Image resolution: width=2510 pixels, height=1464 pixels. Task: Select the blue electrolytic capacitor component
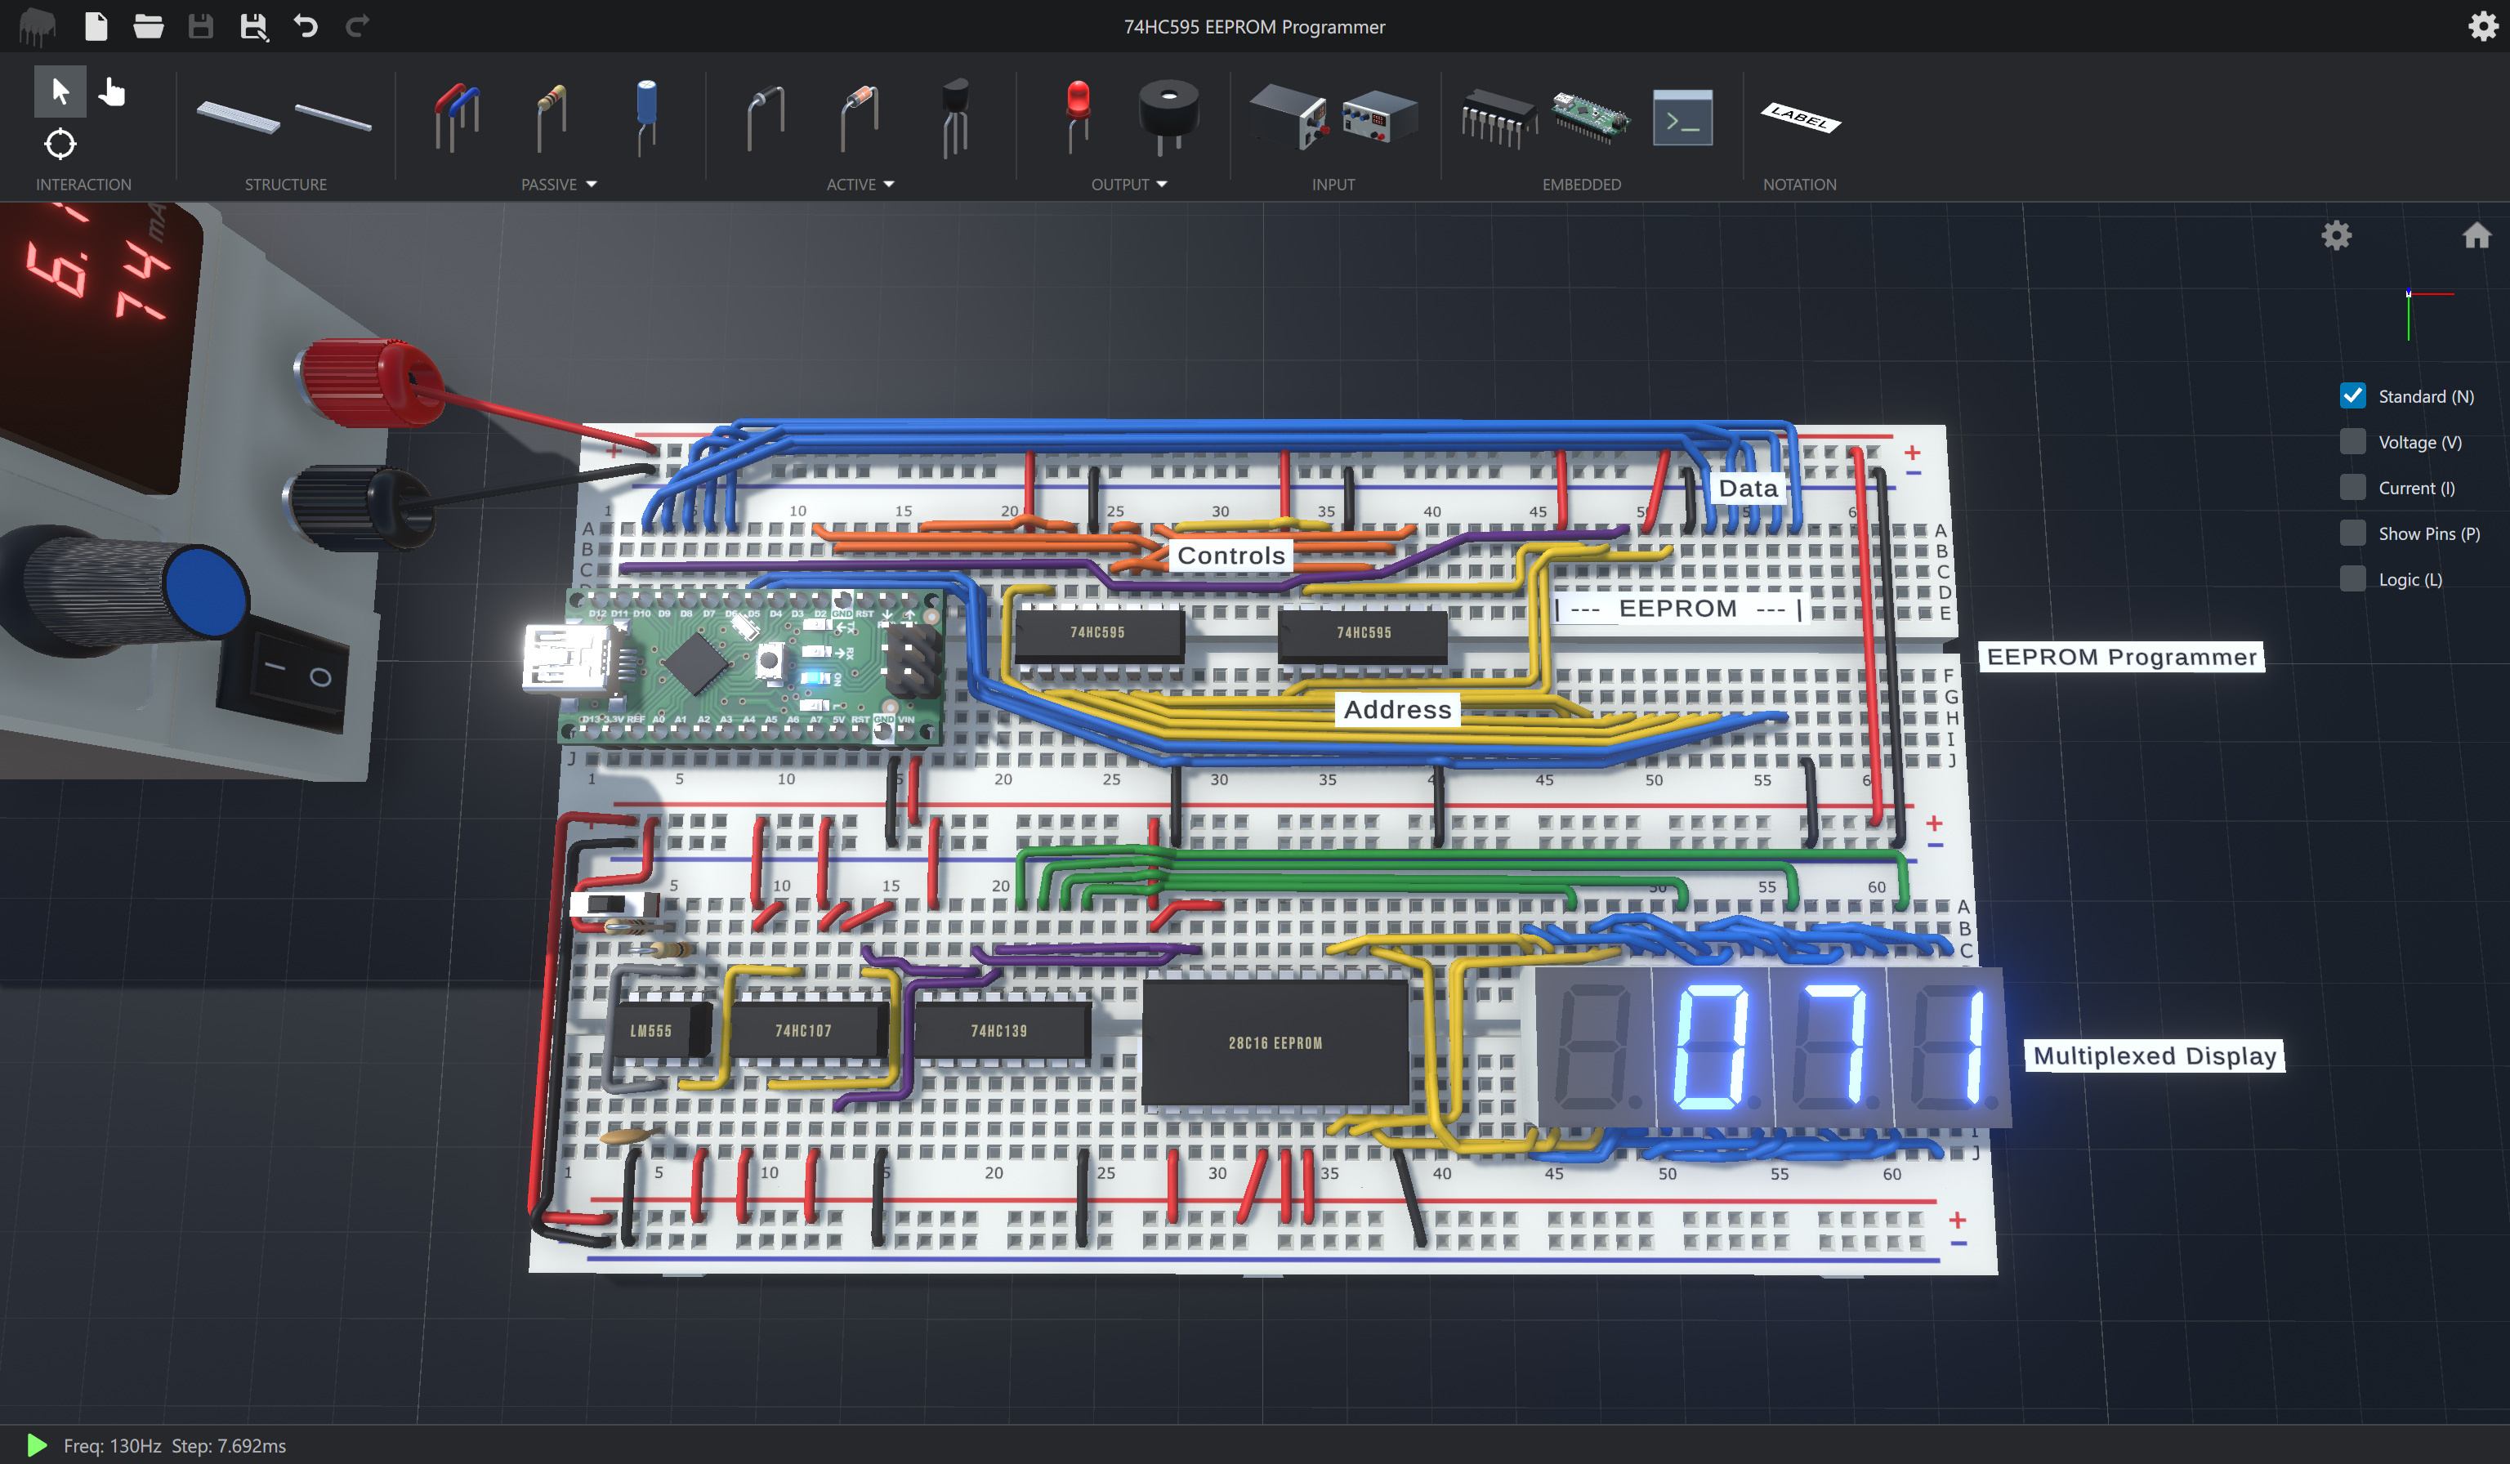pyautogui.click(x=646, y=118)
